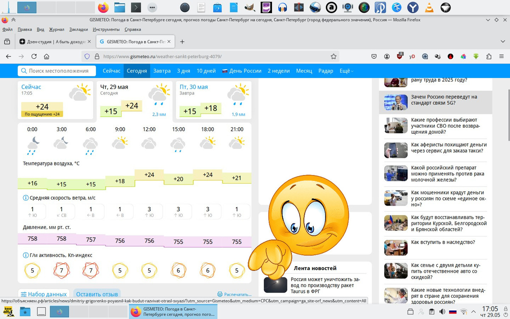Image resolution: width=510 pixels, height=319 pixels.
Task: Open the Firefox account icon
Action: pos(387,56)
